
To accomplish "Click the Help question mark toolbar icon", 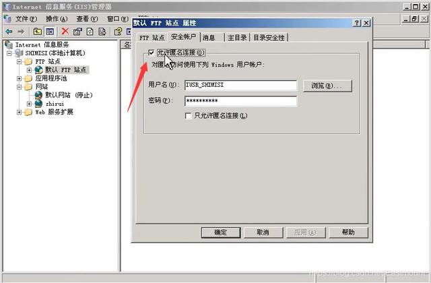I will [x=119, y=32].
